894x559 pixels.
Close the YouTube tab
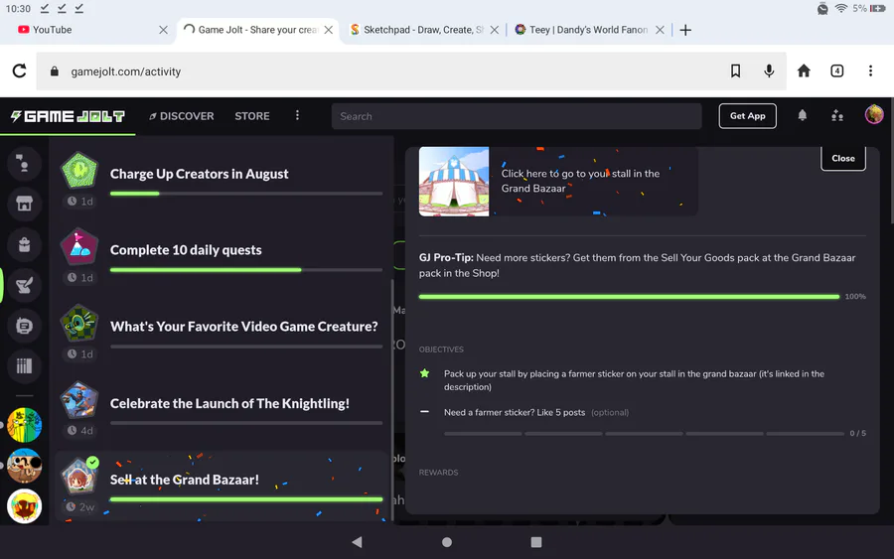point(163,30)
